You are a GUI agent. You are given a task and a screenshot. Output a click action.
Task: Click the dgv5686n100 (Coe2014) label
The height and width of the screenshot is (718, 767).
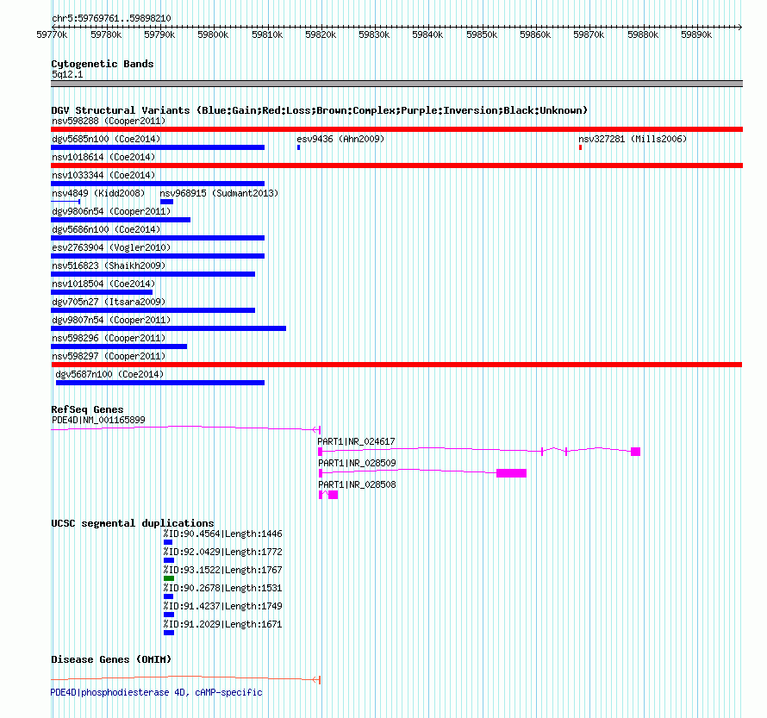106,229
